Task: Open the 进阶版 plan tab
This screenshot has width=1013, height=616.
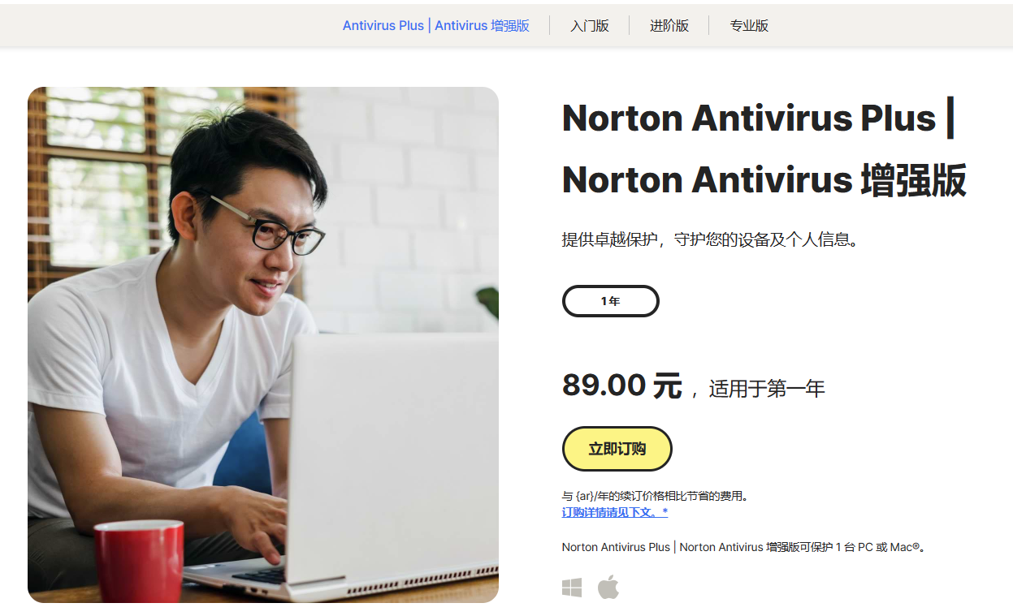Action: (669, 25)
